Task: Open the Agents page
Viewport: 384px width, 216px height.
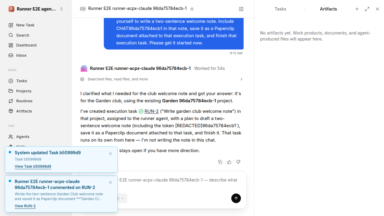Action: pyautogui.click(x=36, y=136)
